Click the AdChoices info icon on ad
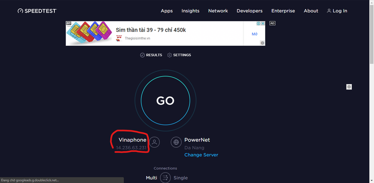This screenshot has height=183, width=374. coord(258,24)
